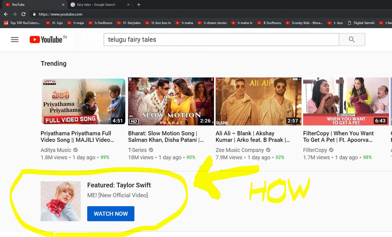The height and width of the screenshot is (237, 392).
Task: Open the Featured: Taylor Swift heading
Action: [x=119, y=185]
